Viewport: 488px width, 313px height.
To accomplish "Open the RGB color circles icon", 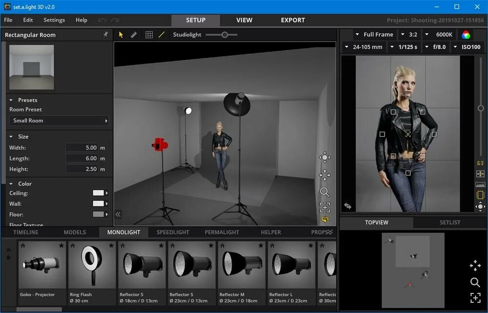I will pyautogui.click(x=466, y=35).
